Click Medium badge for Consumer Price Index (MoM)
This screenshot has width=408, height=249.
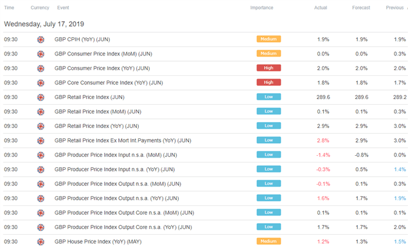tap(269, 53)
